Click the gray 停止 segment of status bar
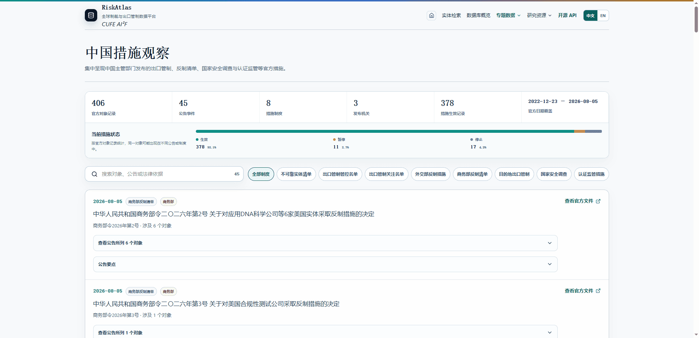This screenshot has width=699, height=338. pos(593,131)
